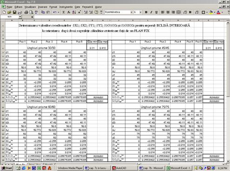The width and height of the screenshot is (230, 171).
Task: Click the Start button
Action: [x=7, y=168]
